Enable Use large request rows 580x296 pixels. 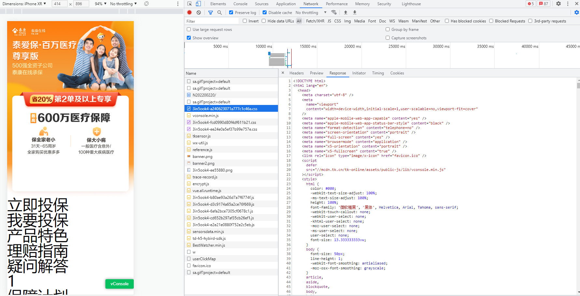[189, 29]
